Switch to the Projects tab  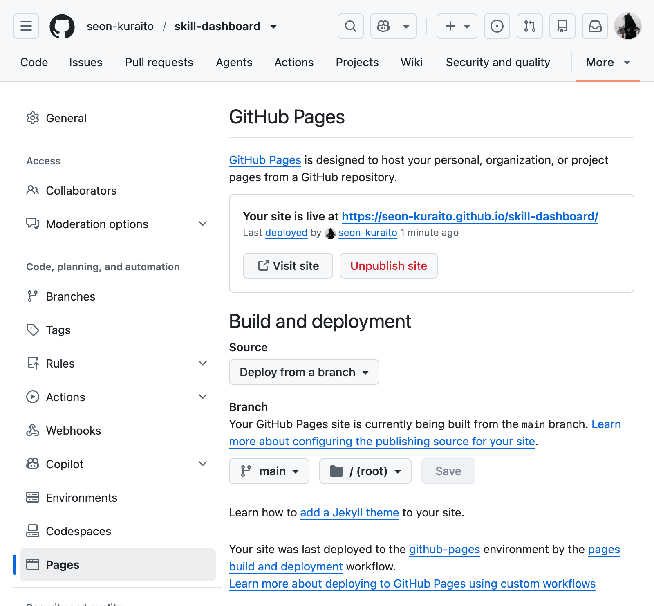click(357, 62)
